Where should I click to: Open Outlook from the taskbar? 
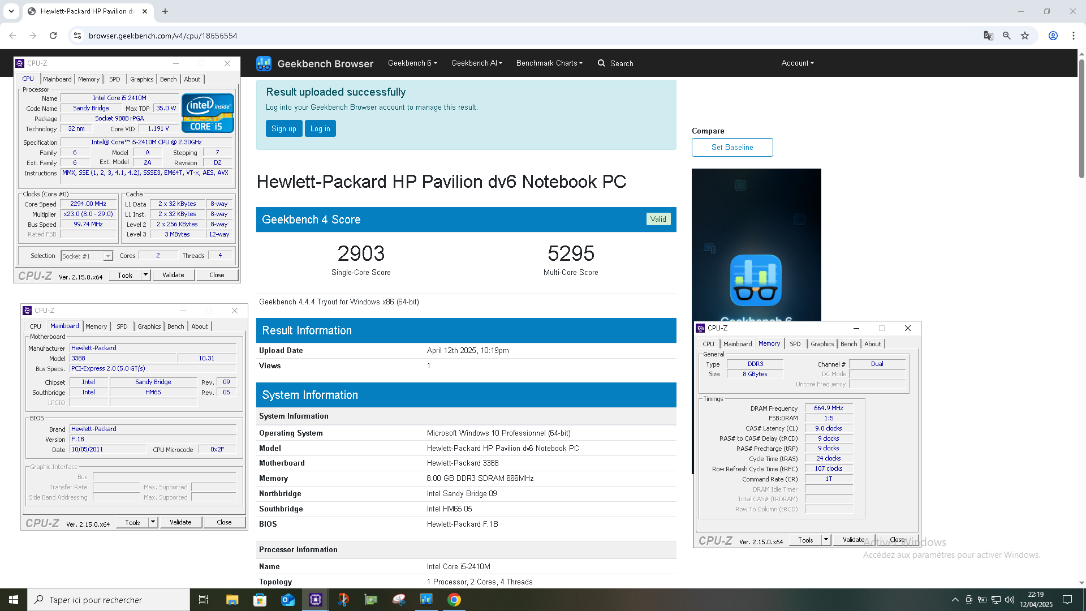pos(288,600)
